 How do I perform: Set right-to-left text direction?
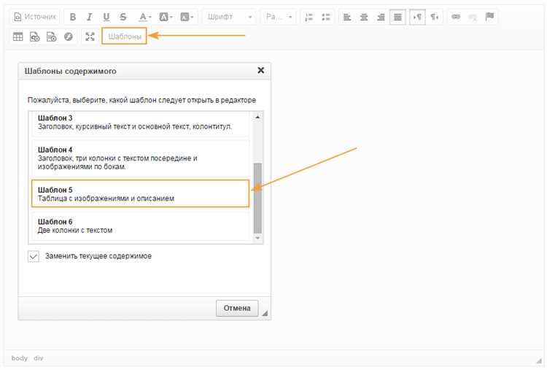coord(435,17)
